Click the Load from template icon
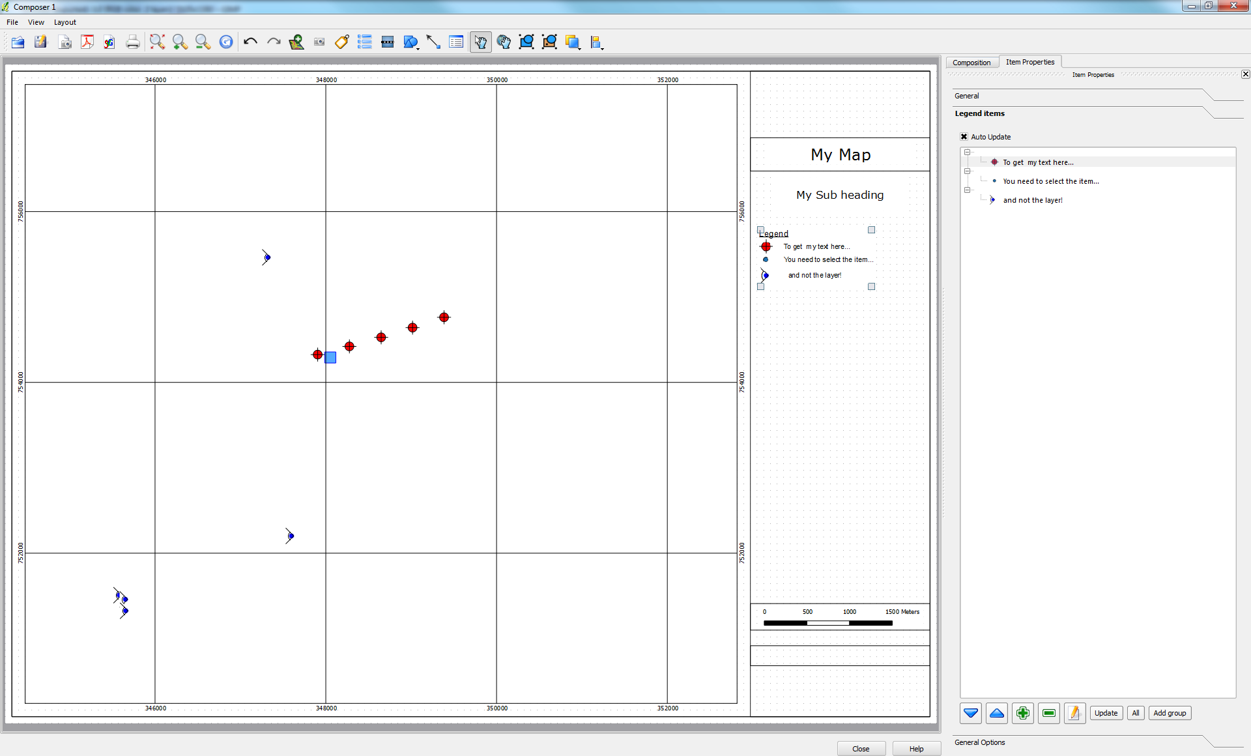This screenshot has width=1251, height=756. [18, 42]
